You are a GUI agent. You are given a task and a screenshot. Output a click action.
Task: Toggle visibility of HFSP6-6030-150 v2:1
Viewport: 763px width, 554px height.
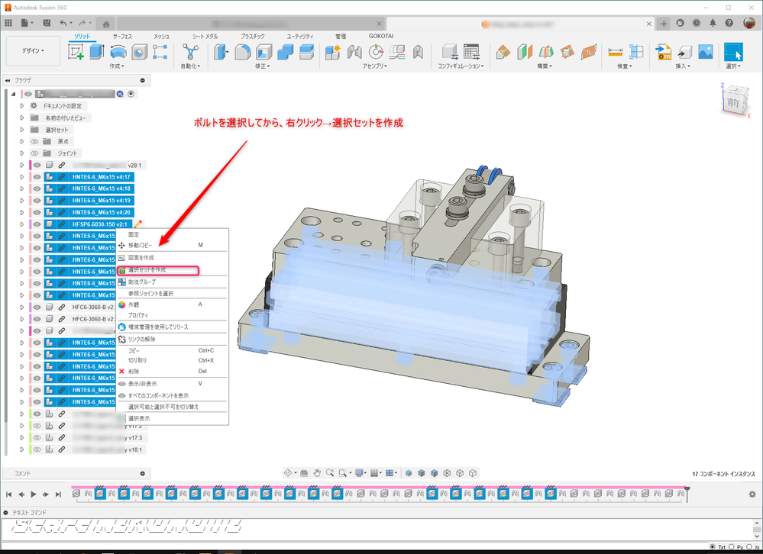pyautogui.click(x=37, y=224)
